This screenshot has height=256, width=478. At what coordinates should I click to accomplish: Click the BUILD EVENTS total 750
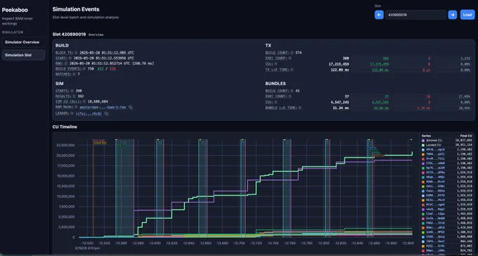click(x=91, y=69)
